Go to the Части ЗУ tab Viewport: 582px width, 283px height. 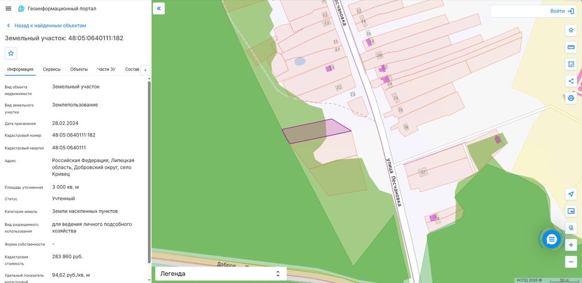(x=106, y=69)
